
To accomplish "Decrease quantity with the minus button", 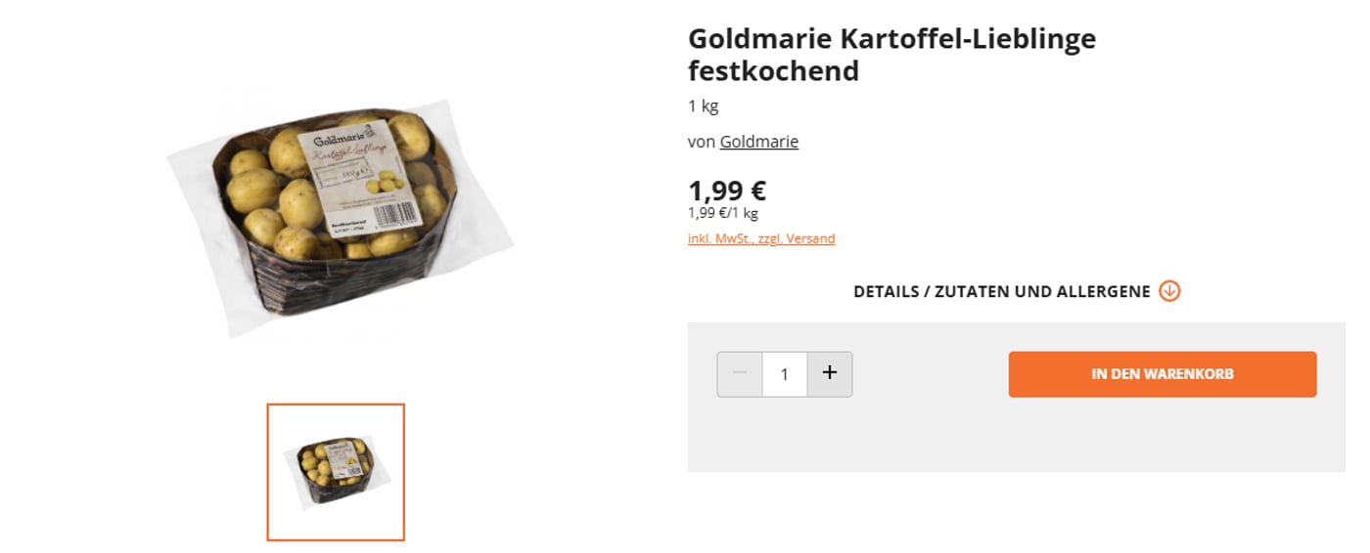I will (740, 374).
